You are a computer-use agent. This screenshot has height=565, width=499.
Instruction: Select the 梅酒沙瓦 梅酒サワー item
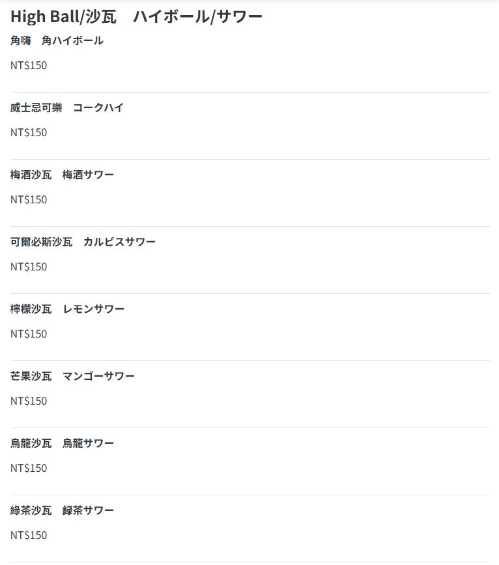(62, 175)
